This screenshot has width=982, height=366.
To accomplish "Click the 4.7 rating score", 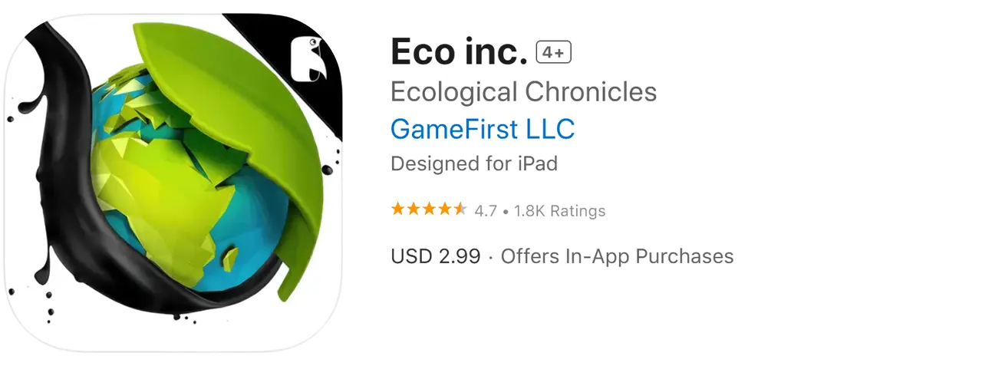I will tap(486, 210).
